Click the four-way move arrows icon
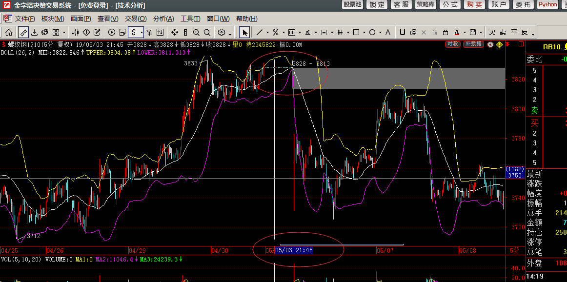The image size is (567, 282). point(175,33)
